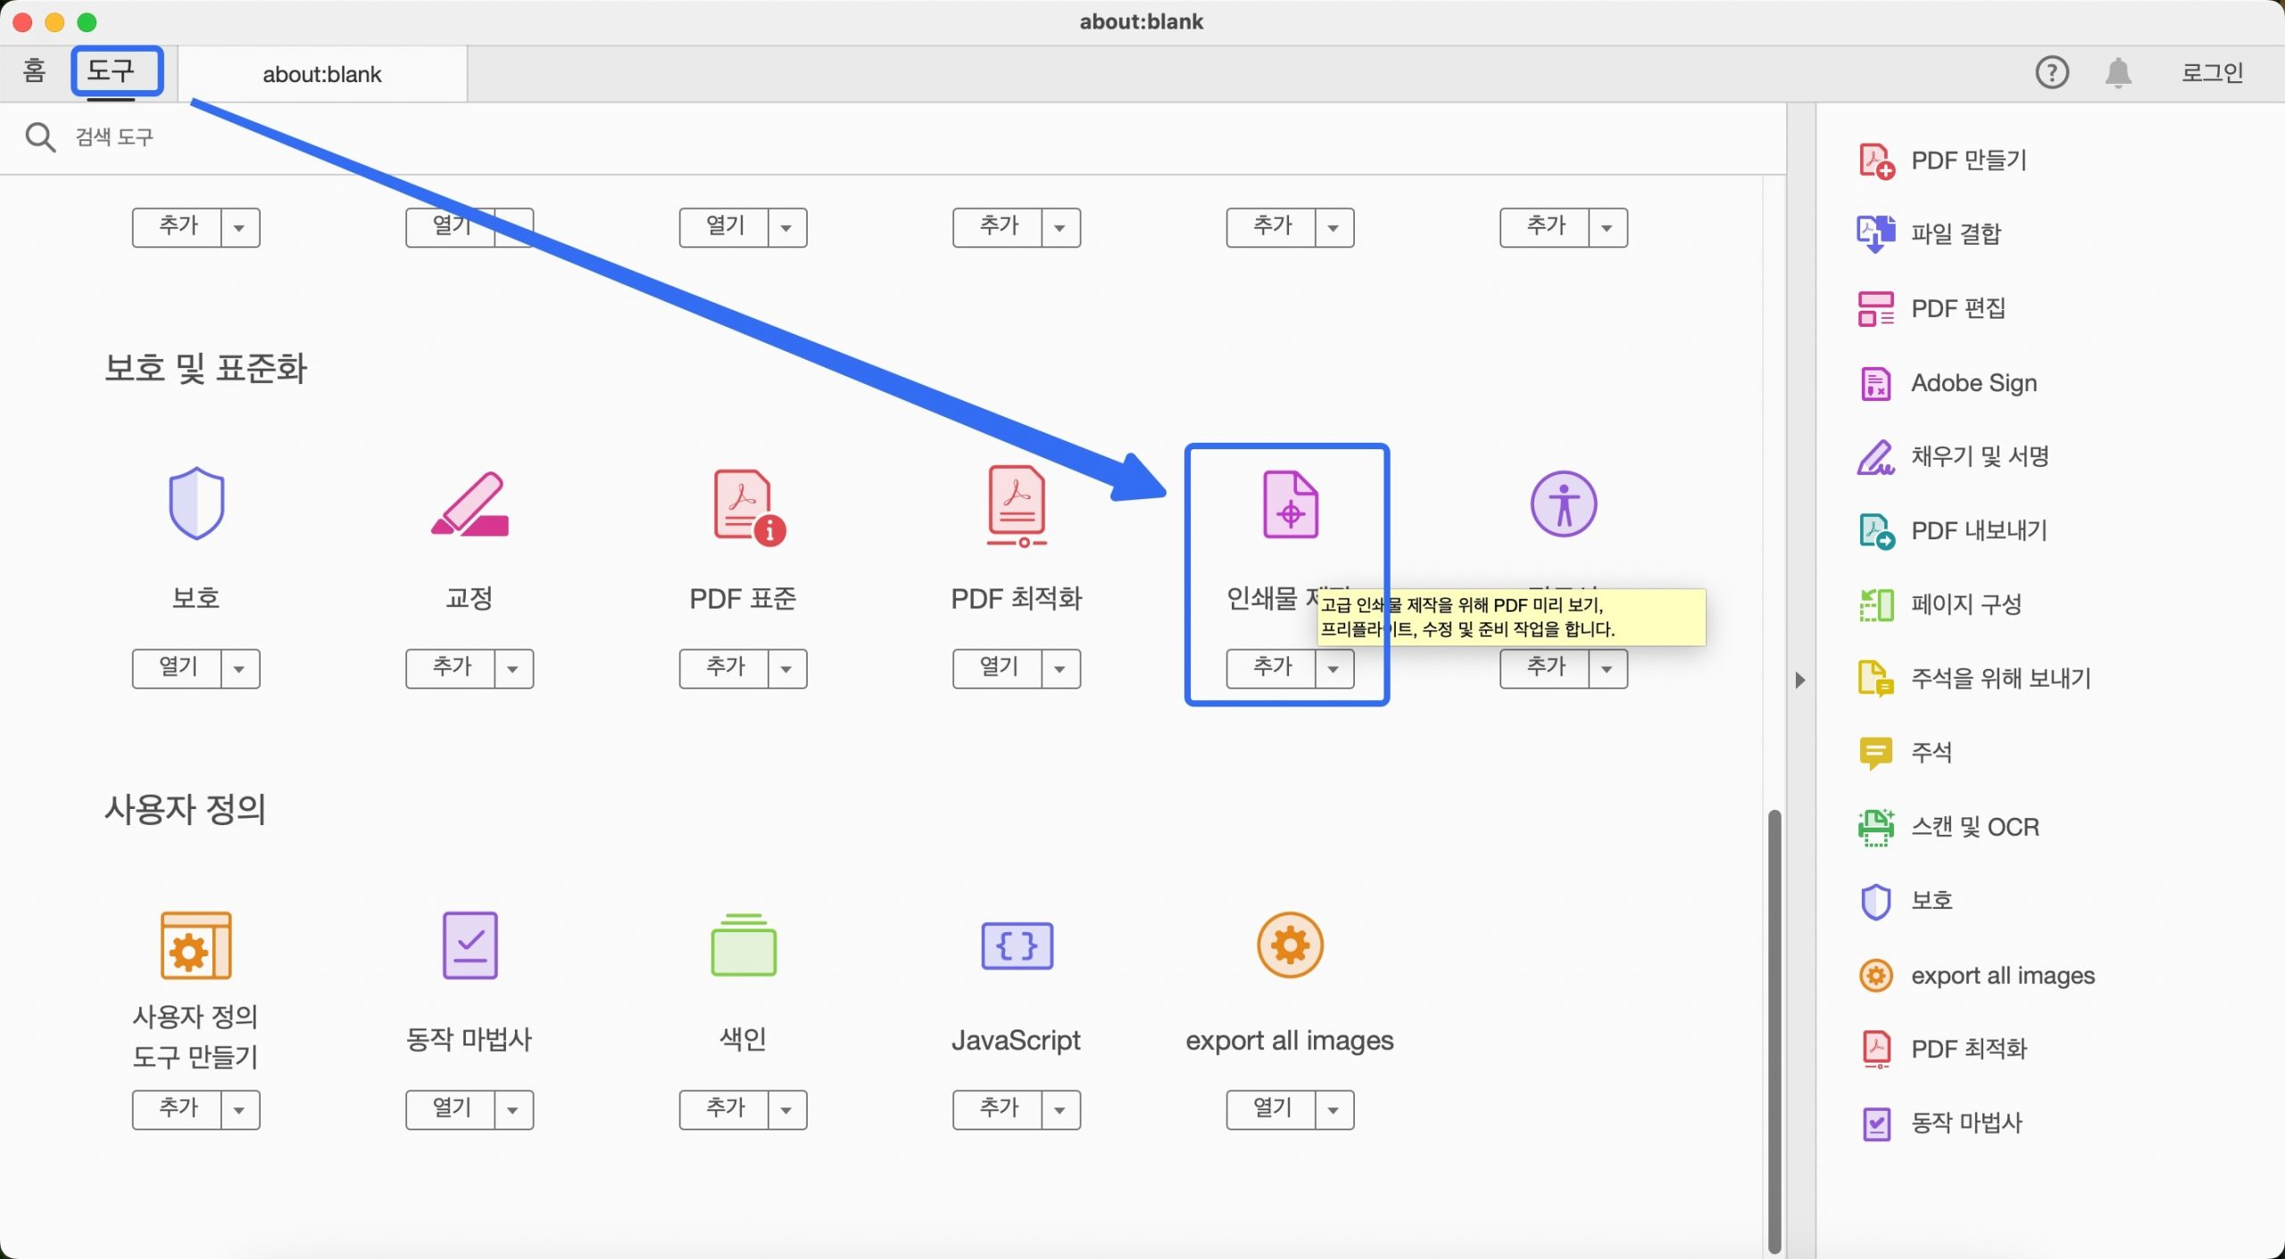Click the 열기 button under 보호
Viewport: 2285px width, 1259px height.
pyautogui.click(x=178, y=668)
